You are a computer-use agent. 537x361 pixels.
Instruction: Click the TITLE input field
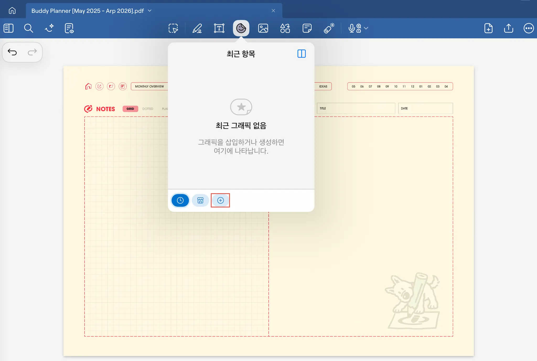coord(356,109)
